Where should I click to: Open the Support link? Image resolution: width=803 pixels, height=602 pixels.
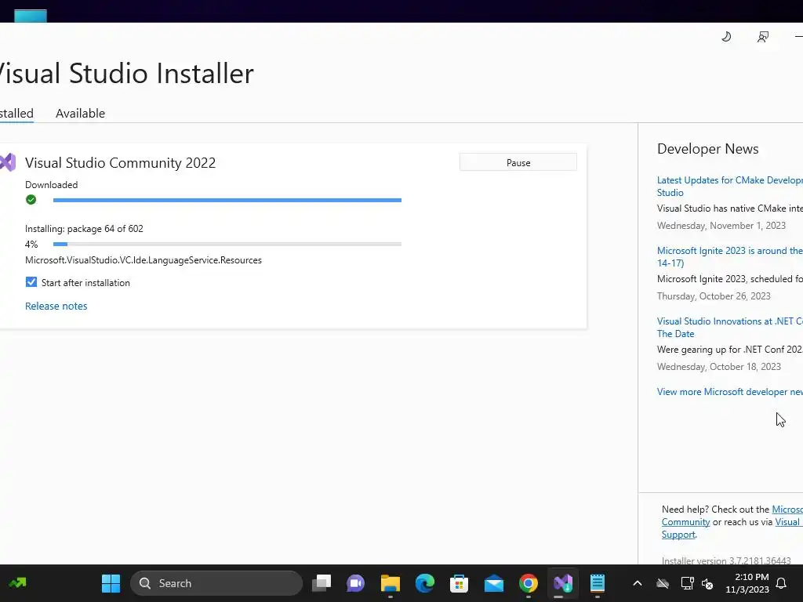coord(678,535)
